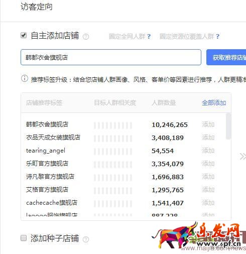Click the double chevron arrow right of list
Screen dimensions: 246x254
242,157
